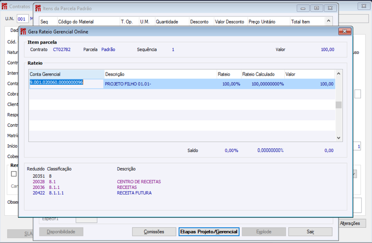The height and width of the screenshot is (243, 372).
Task: Maximize the Itens da Parcela Padrão window
Action: coord(316,8)
